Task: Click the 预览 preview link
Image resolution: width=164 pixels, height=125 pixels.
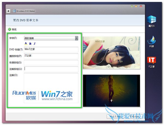Action: pyautogui.click(x=14, y=29)
